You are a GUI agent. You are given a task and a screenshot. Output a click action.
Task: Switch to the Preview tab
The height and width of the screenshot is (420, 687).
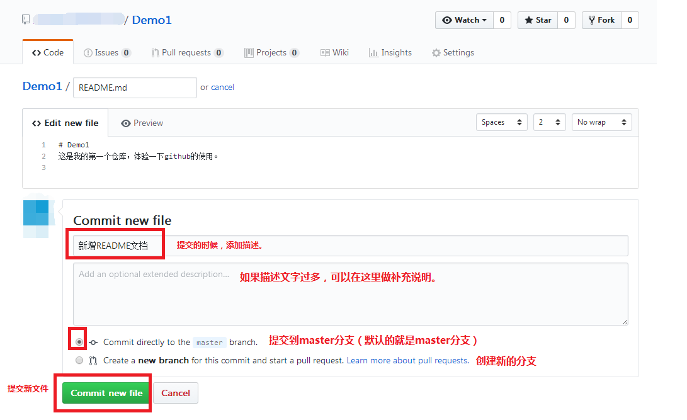(142, 123)
